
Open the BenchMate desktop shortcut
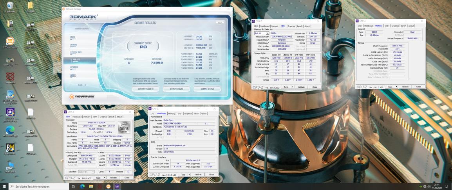click(10, 149)
